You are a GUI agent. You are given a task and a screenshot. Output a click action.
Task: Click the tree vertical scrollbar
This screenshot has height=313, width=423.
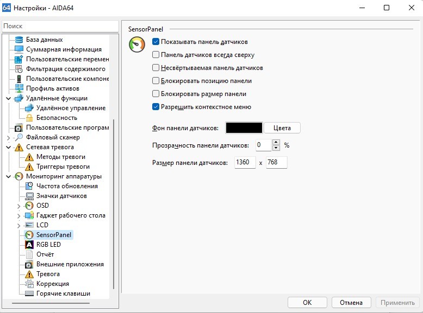tap(114, 204)
